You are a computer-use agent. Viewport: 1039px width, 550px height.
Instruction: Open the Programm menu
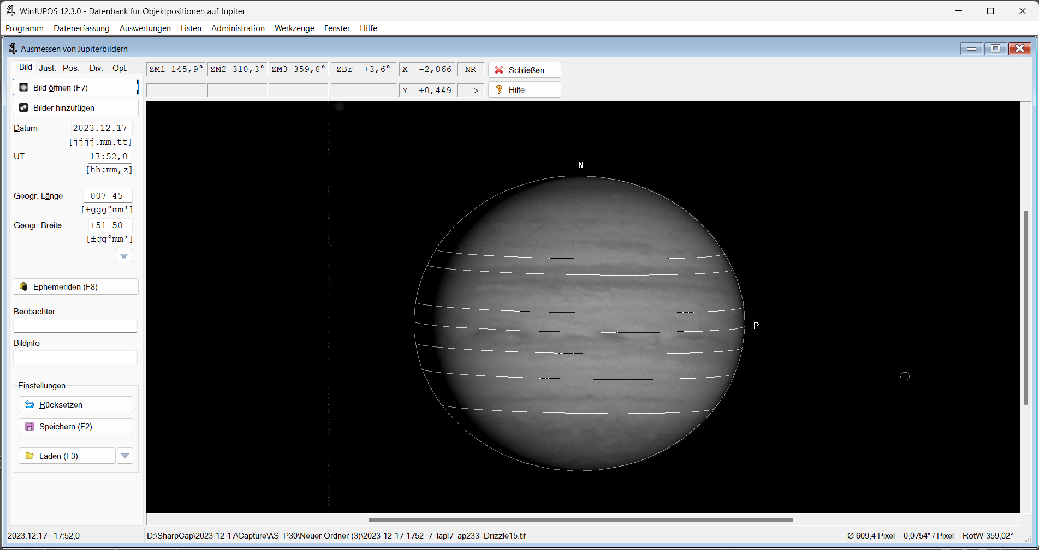pos(25,28)
